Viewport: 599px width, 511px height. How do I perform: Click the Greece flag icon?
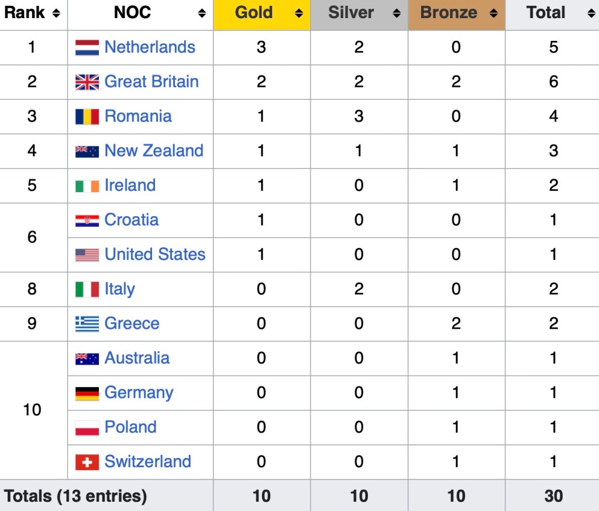[87, 324]
